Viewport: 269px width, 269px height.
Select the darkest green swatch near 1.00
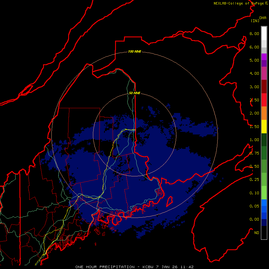[264, 140]
